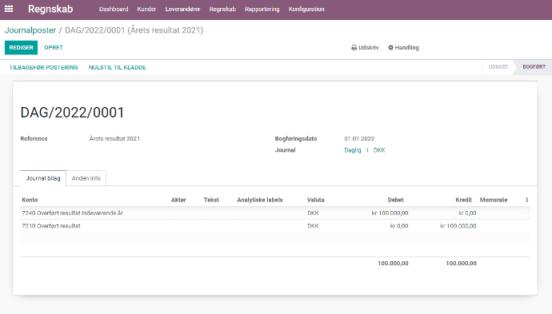
Task: Sort by the Konto column header
Action: (x=30, y=200)
